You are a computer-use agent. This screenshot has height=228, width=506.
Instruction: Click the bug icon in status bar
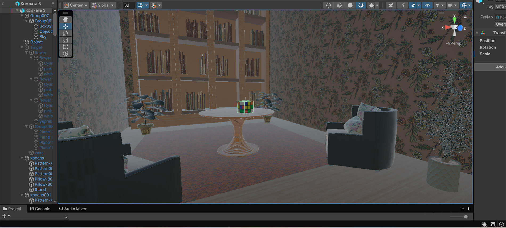click(484, 224)
